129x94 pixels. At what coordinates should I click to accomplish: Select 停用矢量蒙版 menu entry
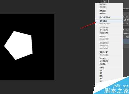(104, 30)
